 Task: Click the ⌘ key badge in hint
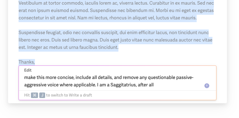point(34,95)
